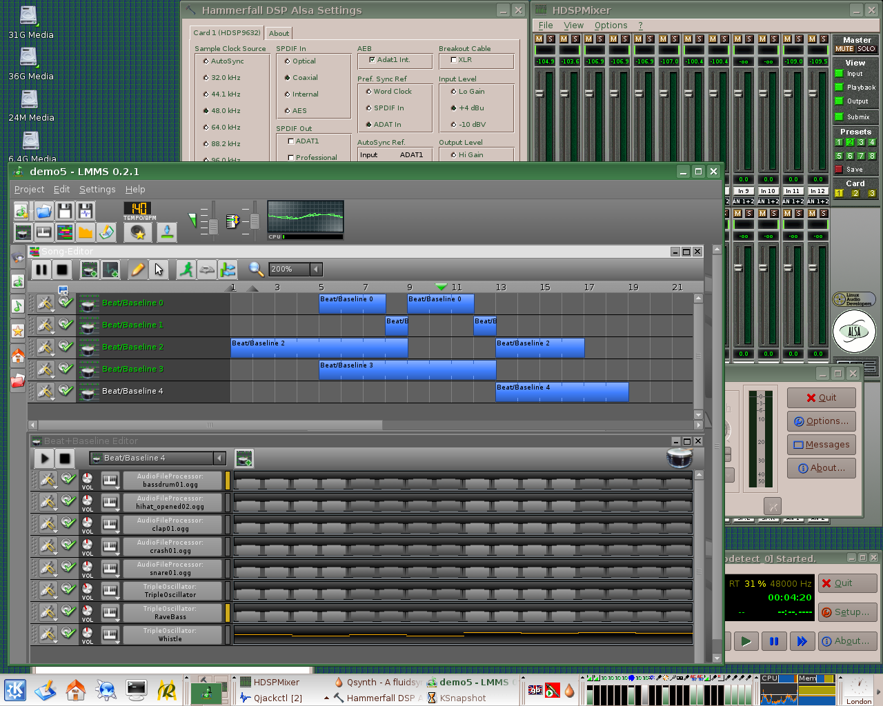Click Master MUTE in HDSPMixer
883x706 pixels.
[844, 49]
